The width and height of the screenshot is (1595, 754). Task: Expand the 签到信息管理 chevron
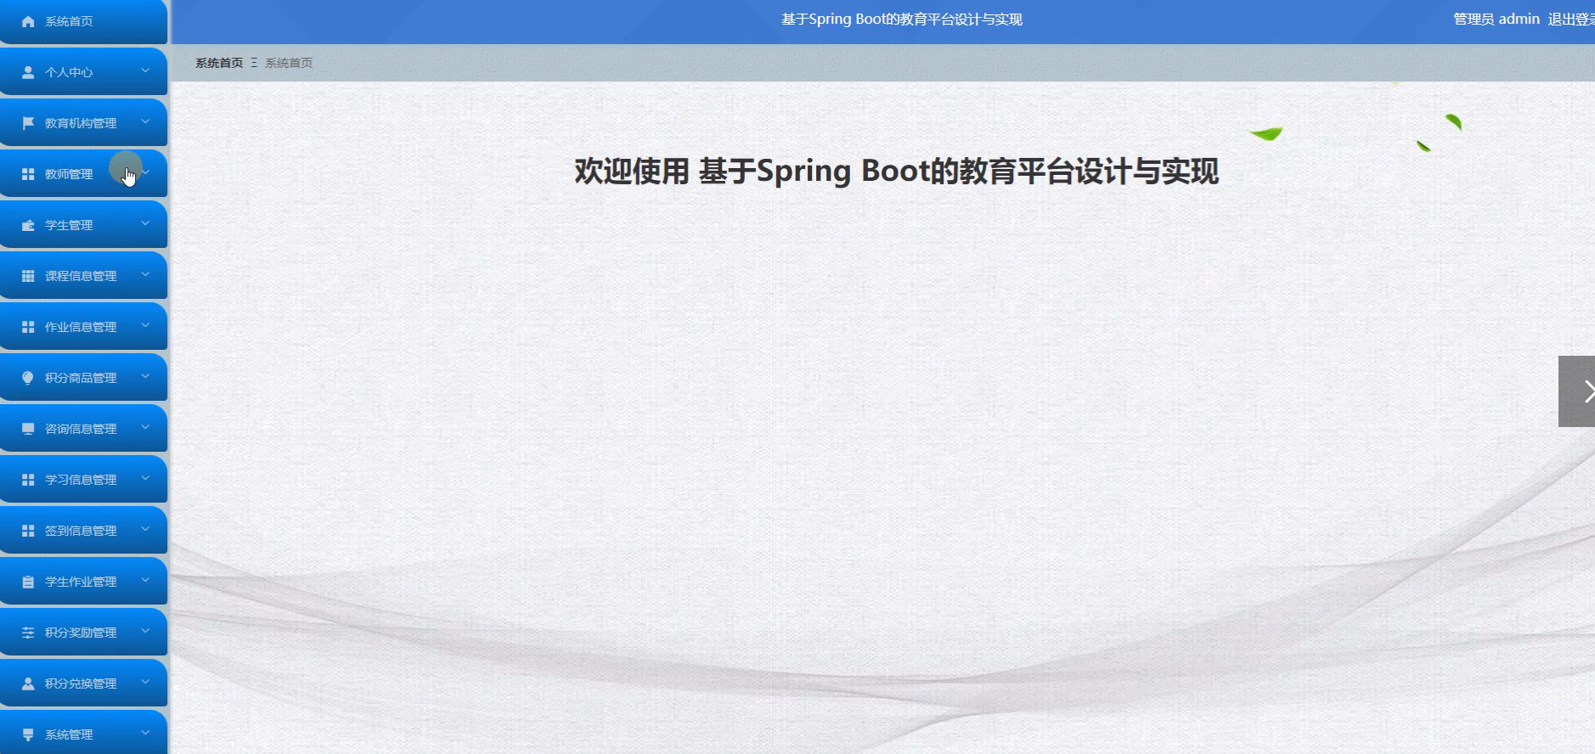pos(145,529)
